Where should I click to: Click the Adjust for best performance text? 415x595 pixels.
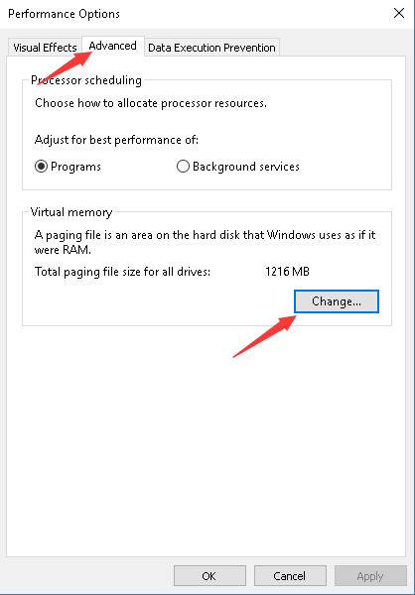tap(117, 140)
